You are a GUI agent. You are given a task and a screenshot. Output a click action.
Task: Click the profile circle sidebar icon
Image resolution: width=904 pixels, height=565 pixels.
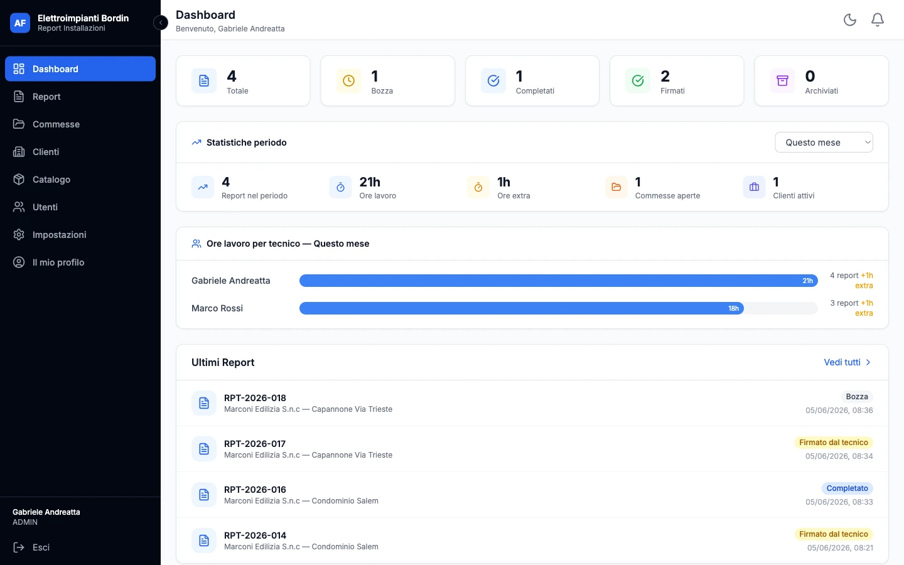[19, 262]
